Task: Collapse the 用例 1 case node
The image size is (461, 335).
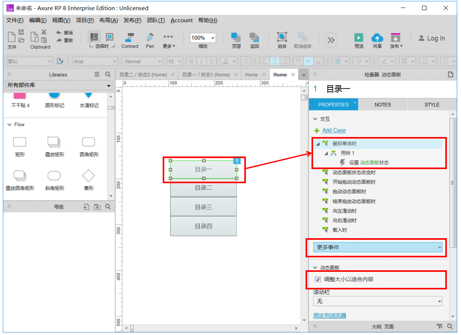Action: pos(326,153)
